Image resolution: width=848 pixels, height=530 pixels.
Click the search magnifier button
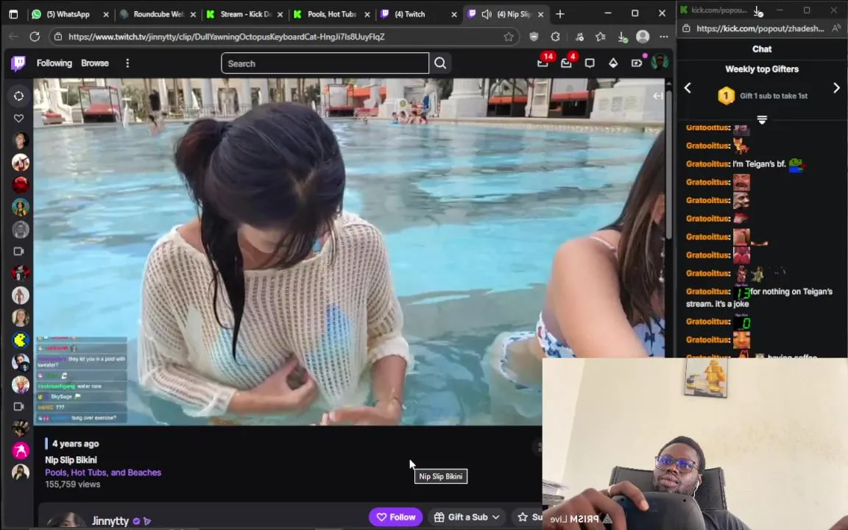point(440,63)
